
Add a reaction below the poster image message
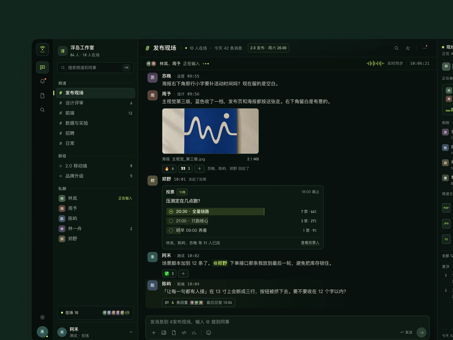click(200, 169)
